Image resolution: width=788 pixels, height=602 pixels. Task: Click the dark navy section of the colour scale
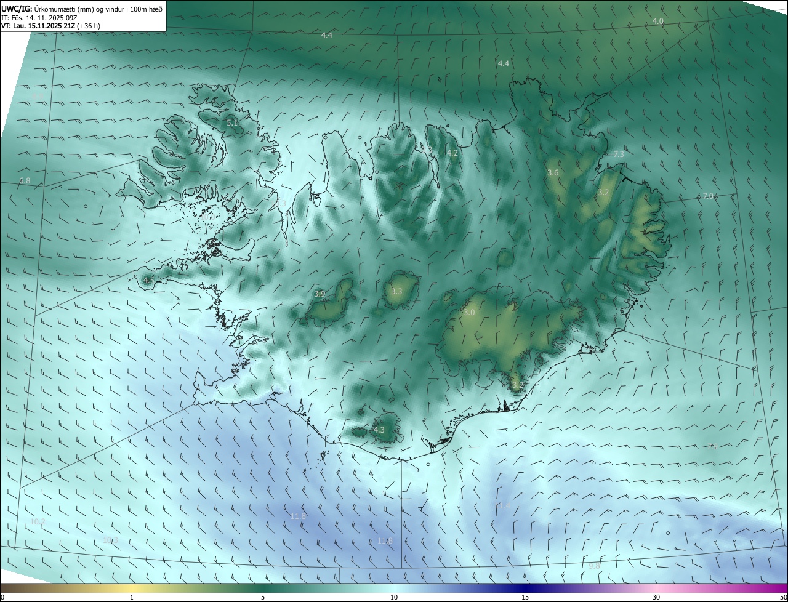tap(525, 588)
